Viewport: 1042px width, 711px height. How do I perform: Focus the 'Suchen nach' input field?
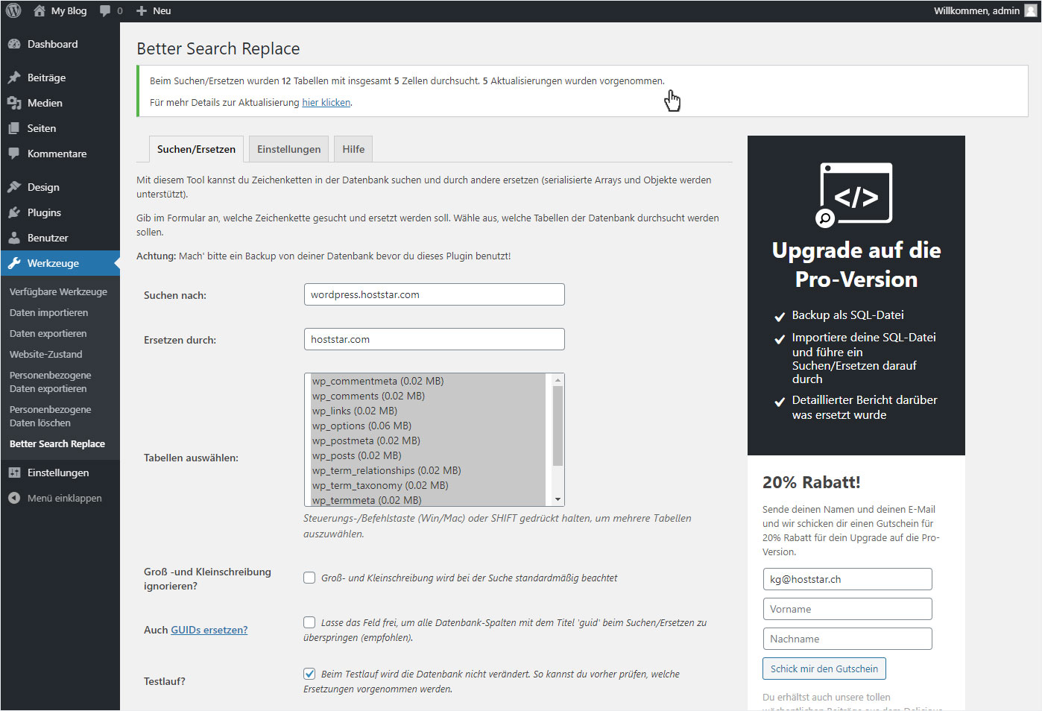tap(434, 294)
